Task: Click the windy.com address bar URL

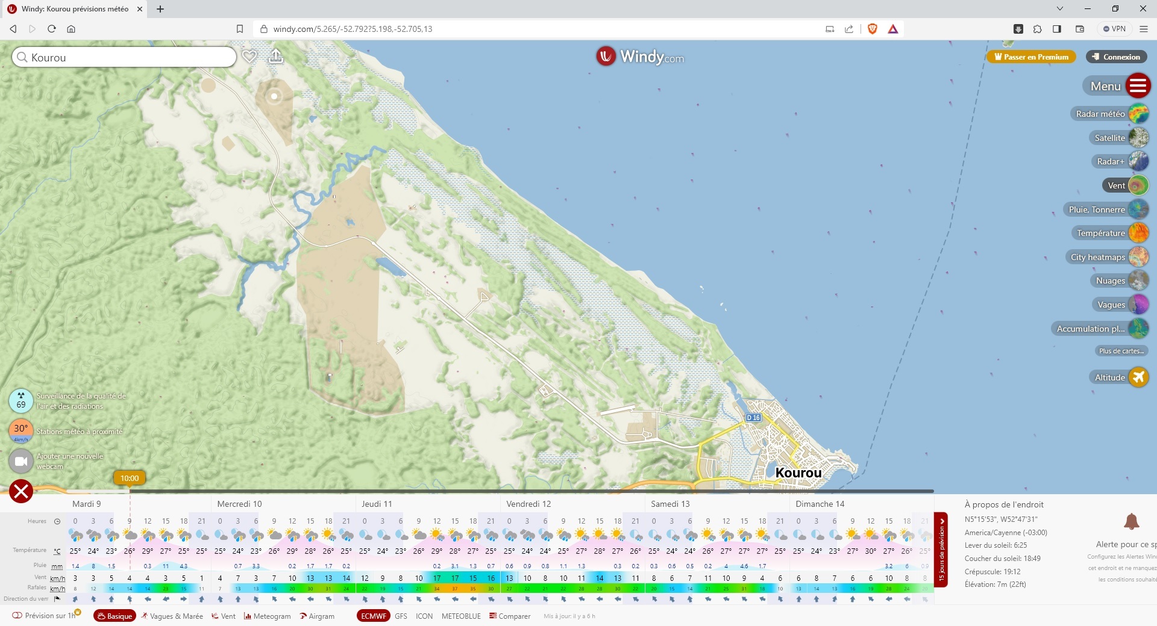Action: [353, 29]
